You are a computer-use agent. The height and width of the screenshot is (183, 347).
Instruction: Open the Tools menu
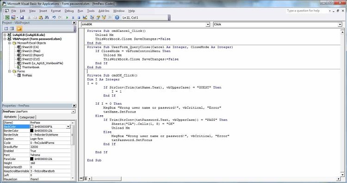tap(91, 11)
